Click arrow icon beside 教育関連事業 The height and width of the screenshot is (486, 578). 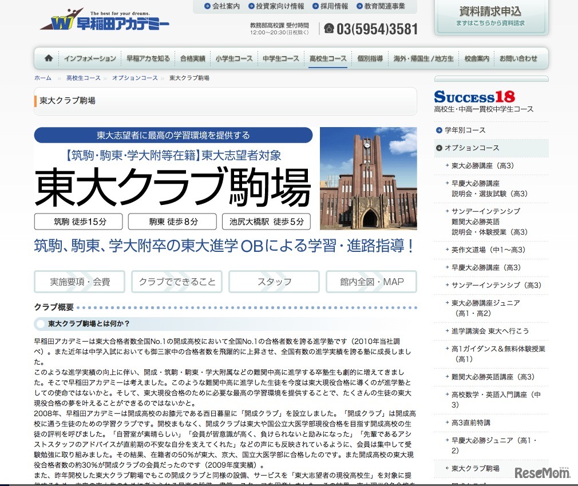coord(359,6)
